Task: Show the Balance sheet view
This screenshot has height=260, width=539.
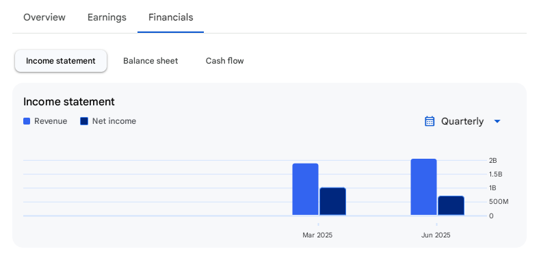Action: (150, 61)
